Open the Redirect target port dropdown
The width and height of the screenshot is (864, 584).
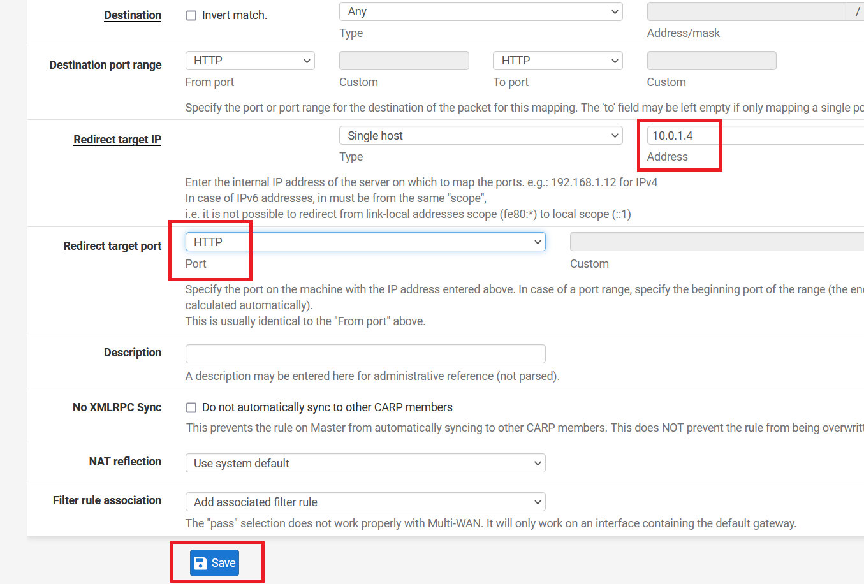tap(365, 242)
